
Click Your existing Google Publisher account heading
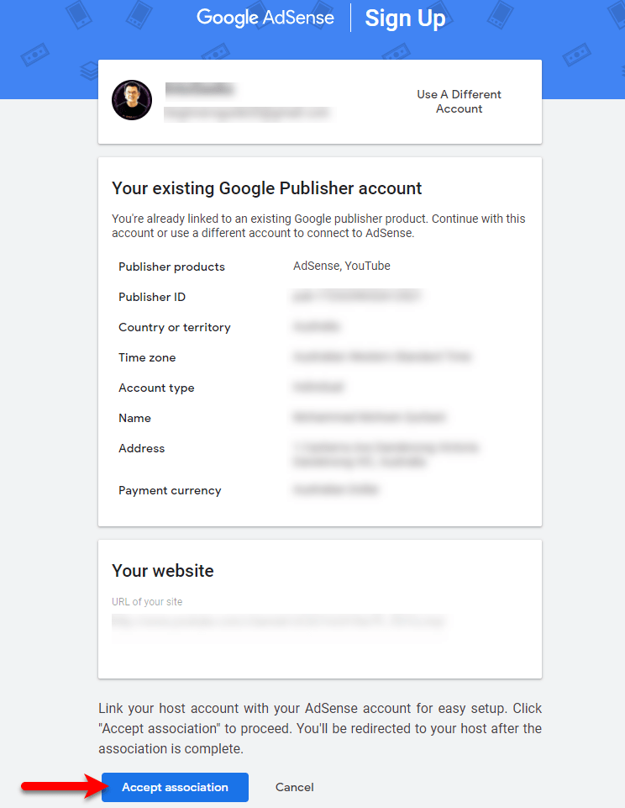tap(266, 188)
